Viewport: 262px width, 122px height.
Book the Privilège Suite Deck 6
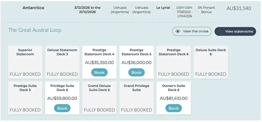(x=62, y=108)
